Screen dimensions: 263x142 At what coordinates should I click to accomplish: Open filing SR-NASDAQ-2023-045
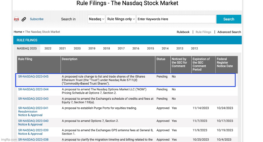[x=33, y=76]
